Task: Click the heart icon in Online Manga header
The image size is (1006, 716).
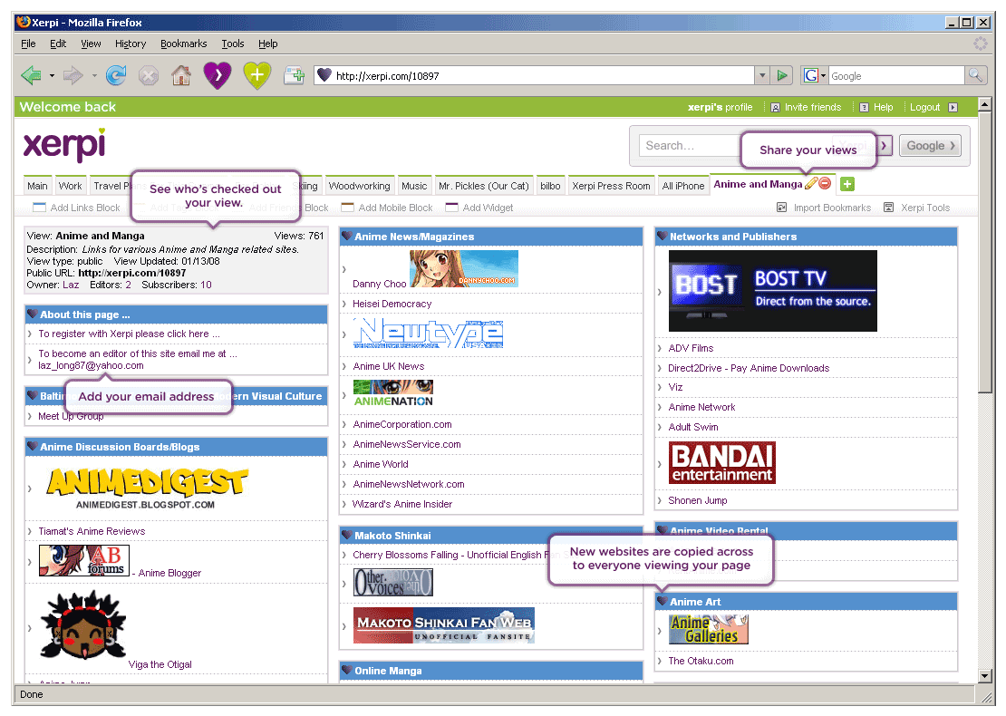Action: 347,671
